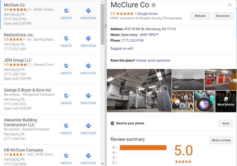Expand the 8AM–5PM hours dropdown
Viewport: 237px width, 166px height.
click(x=157, y=35)
